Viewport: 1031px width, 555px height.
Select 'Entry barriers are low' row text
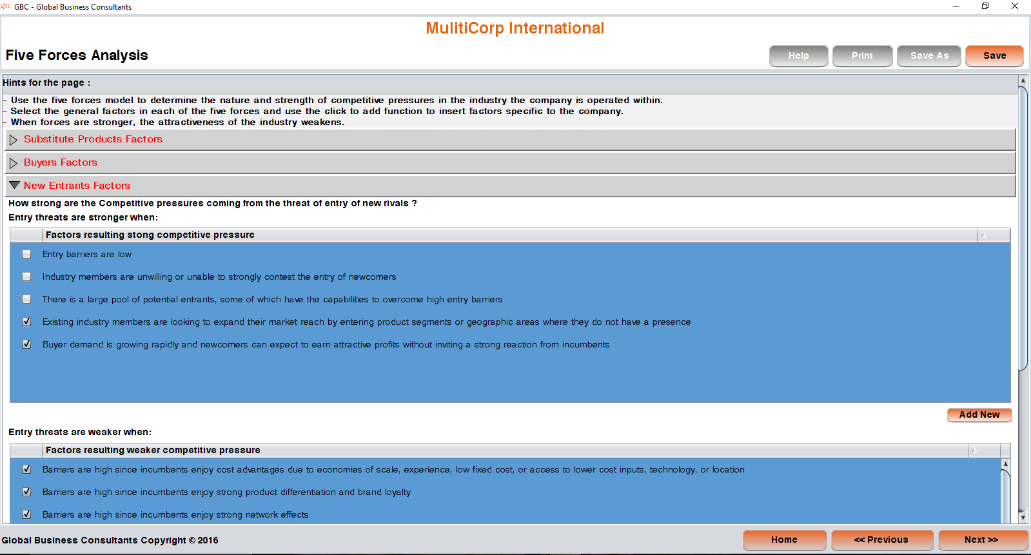[x=87, y=255]
